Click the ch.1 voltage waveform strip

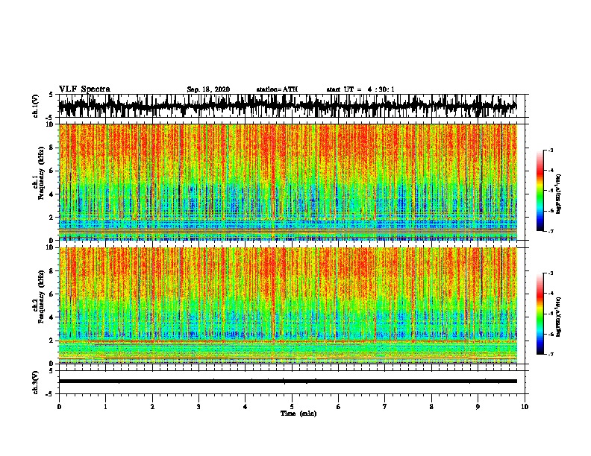pyautogui.click(x=287, y=106)
